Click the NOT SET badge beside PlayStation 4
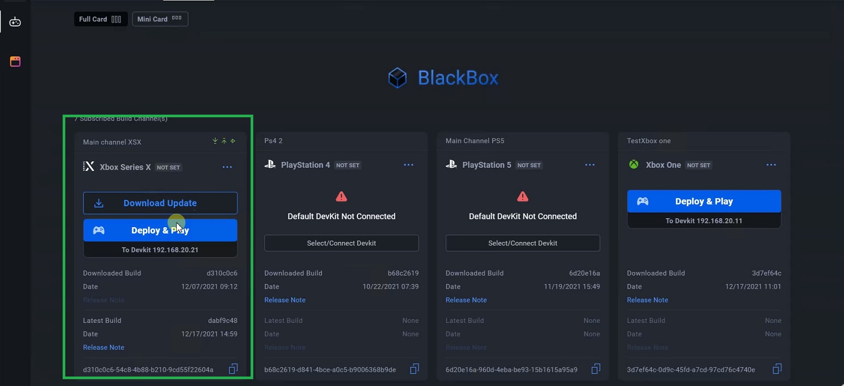The height and width of the screenshot is (386, 844). (348, 165)
